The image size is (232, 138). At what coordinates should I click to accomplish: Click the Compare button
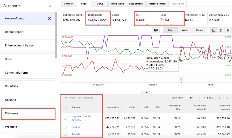(86, 98)
